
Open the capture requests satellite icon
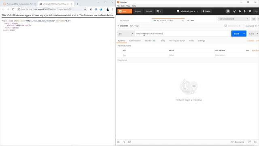point(234,11)
